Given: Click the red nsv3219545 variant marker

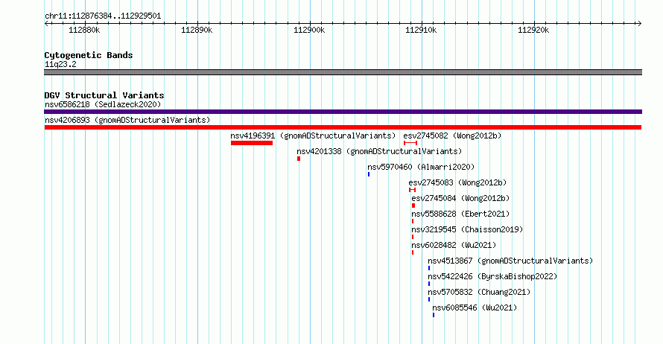Looking at the screenshot, I should pos(413,237).
